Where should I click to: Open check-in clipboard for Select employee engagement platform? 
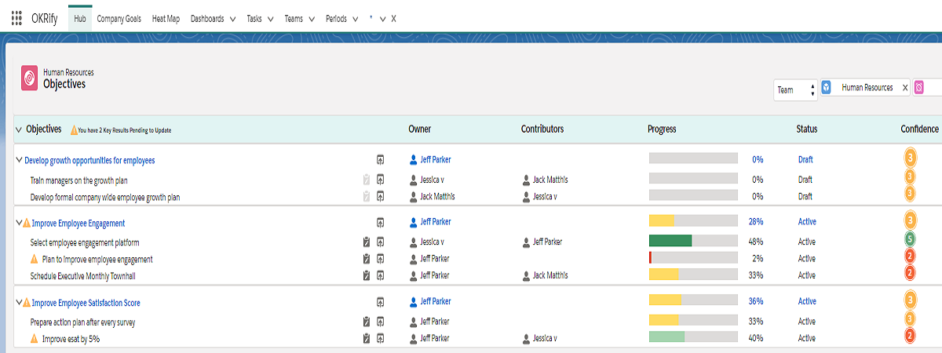point(366,242)
